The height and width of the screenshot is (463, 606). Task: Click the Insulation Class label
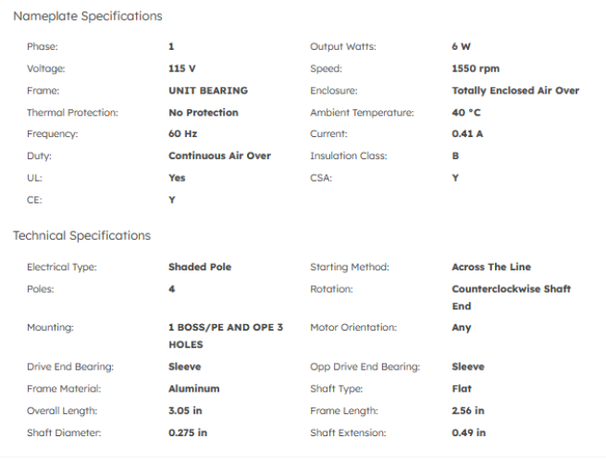[349, 156]
